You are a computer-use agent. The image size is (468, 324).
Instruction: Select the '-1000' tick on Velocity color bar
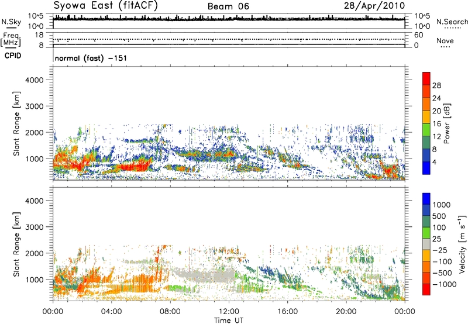(x=445, y=284)
